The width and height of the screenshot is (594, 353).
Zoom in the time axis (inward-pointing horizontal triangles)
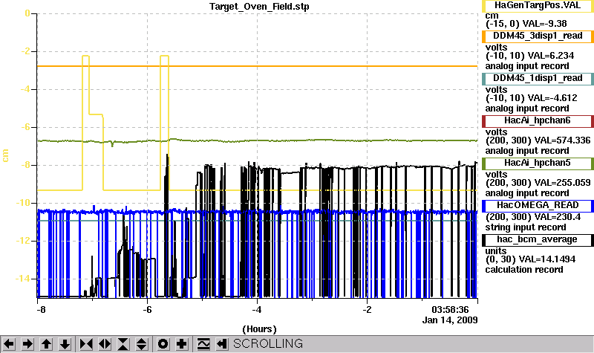[x=86, y=344]
